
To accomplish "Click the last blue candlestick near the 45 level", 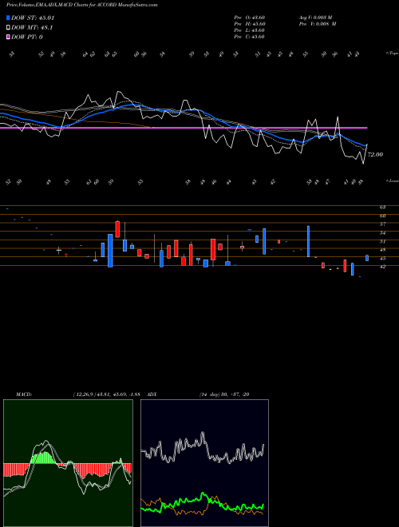I will (367, 258).
